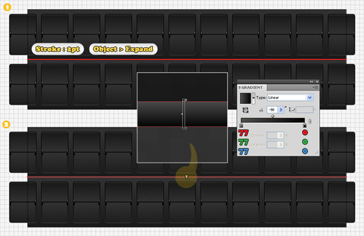Open the Gradient panel options menu
Image resolution: width=364 pixels, height=236 pixels.
pos(315,87)
